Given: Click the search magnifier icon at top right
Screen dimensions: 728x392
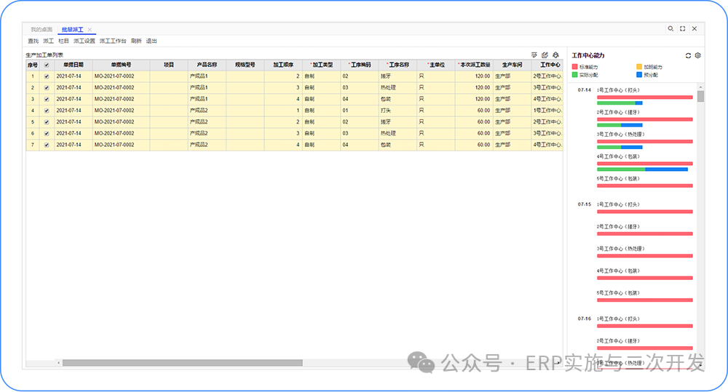Looking at the screenshot, I should tap(670, 28).
